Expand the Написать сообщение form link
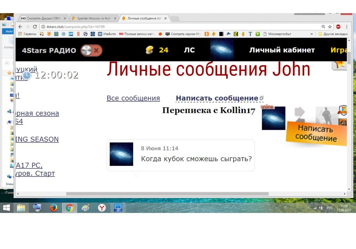The width and height of the screenshot is (356, 249). point(217,98)
